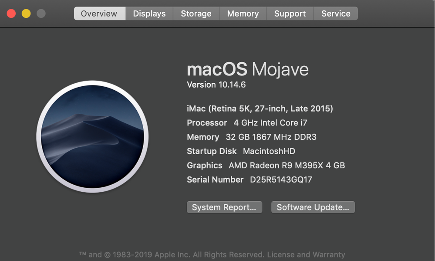Screen dimensions: 435x261
Task: Close the window with the red button
Action: click(x=11, y=14)
